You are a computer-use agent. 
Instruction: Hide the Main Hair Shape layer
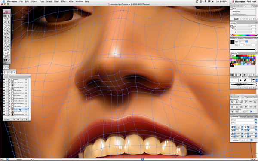click(4, 88)
